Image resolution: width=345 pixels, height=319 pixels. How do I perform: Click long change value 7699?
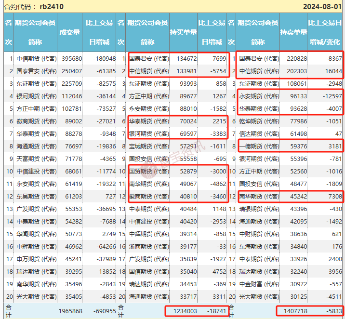tap(219, 59)
